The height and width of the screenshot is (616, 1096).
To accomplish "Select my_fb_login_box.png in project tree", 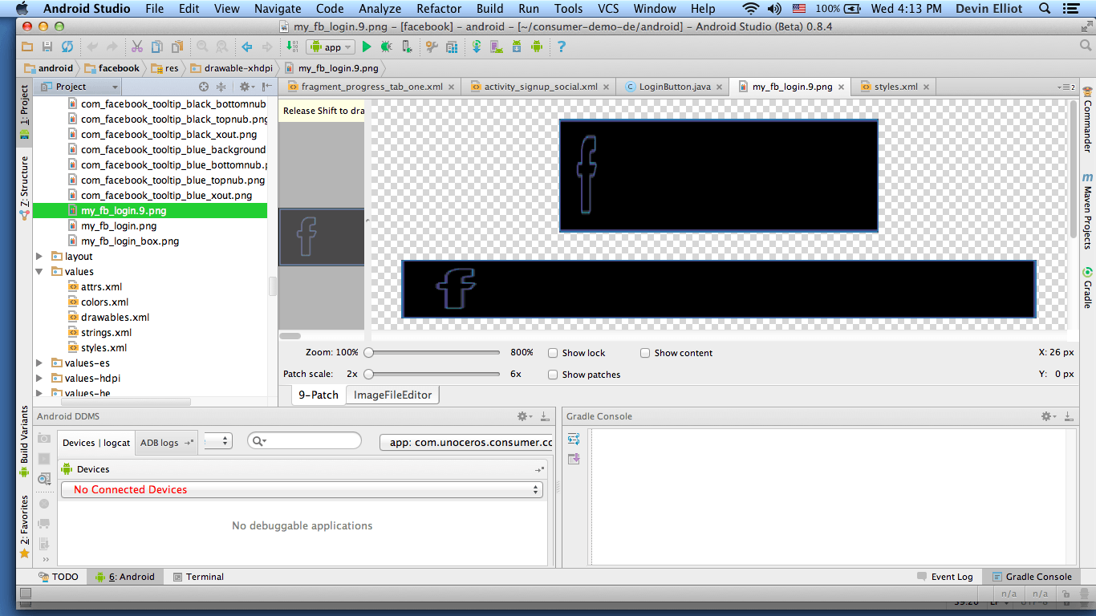I will coord(129,241).
